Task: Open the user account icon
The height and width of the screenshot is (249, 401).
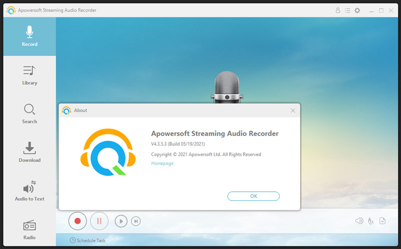Action: pyautogui.click(x=338, y=10)
